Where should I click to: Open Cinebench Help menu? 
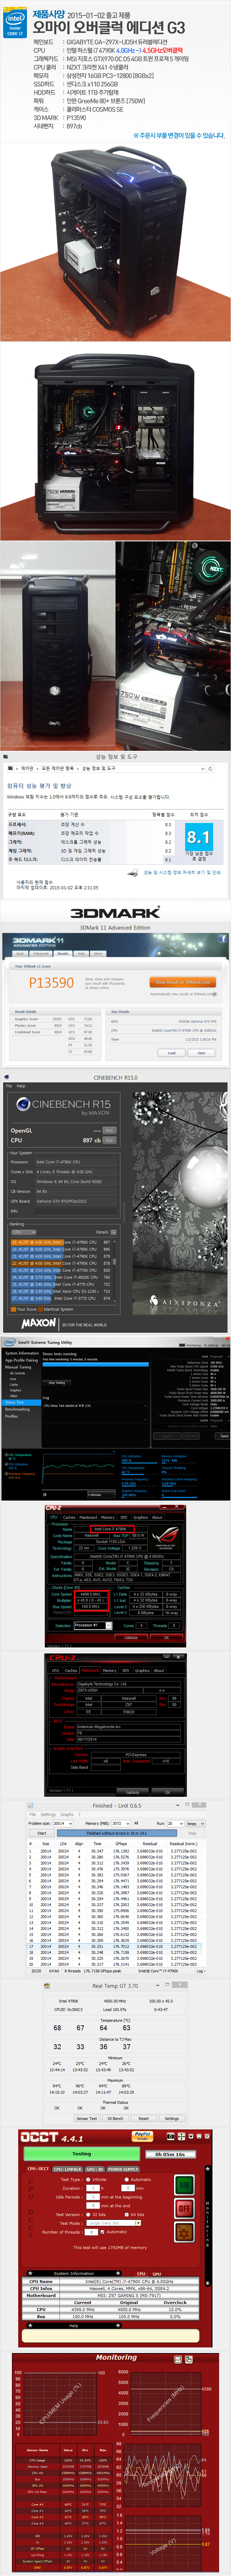click(21, 1086)
